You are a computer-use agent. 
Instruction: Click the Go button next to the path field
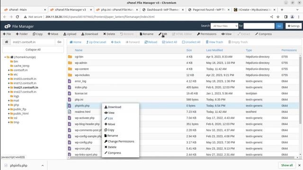[59, 42]
